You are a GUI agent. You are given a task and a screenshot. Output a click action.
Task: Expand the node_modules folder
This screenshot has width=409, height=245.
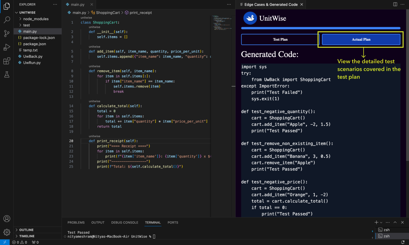tap(37, 19)
